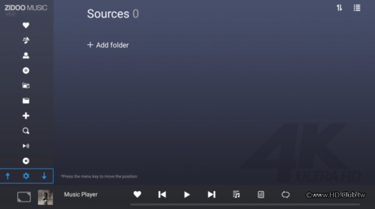Click the plus icon in the sidebar
Viewport: 375px width, 209px height.
click(x=26, y=116)
